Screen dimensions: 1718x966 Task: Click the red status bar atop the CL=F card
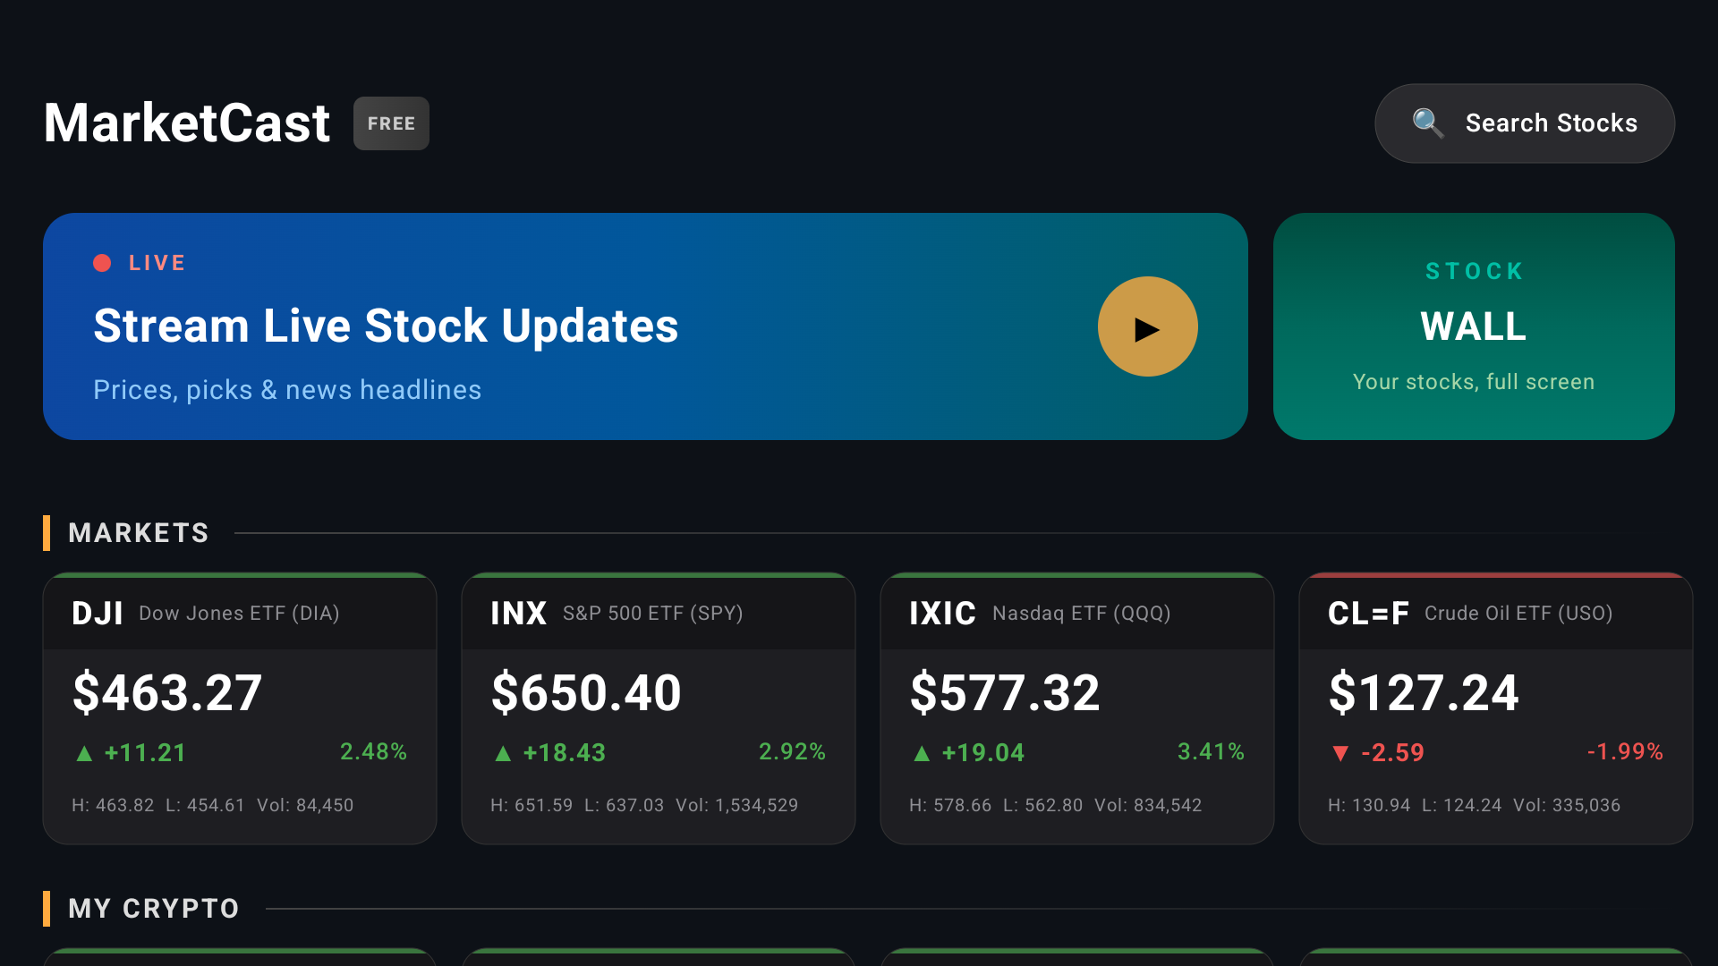[x=1495, y=577]
